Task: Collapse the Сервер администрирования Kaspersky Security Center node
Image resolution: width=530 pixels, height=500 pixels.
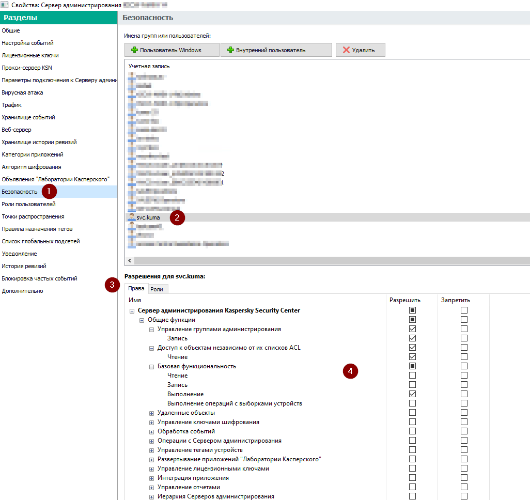Action: [132, 311]
